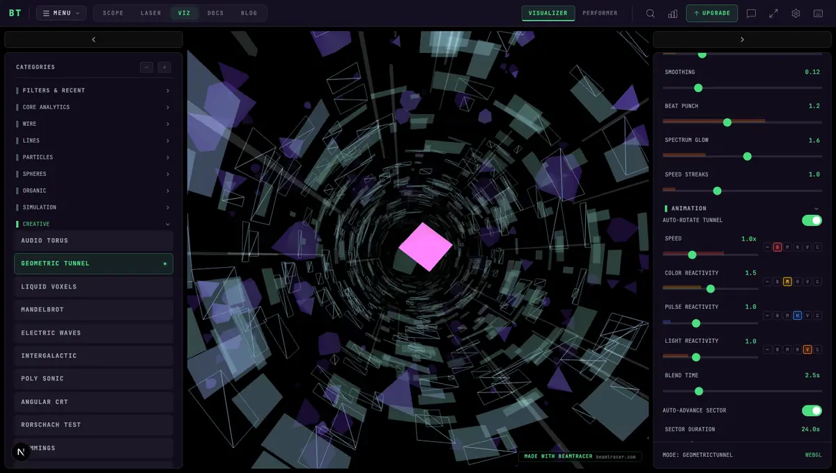This screenshot has width=836, height=473.
Task: Collapse all categories with the minus button
Action: click(x=146, y=67)
